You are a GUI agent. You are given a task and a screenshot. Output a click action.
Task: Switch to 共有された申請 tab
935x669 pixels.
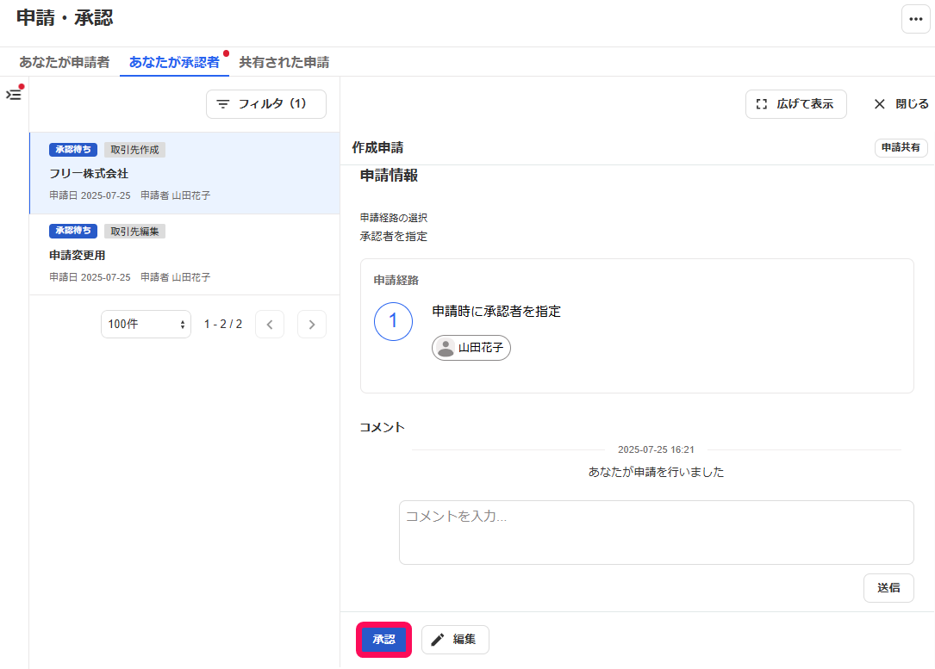pyautogui.click(x=284, y=62)
